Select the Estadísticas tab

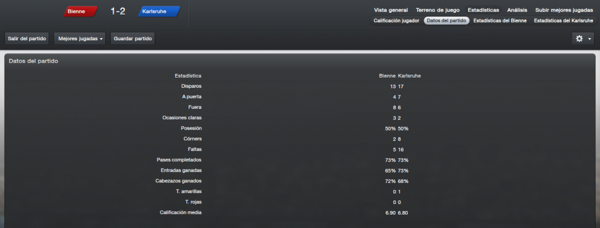[x=483, y=11]
